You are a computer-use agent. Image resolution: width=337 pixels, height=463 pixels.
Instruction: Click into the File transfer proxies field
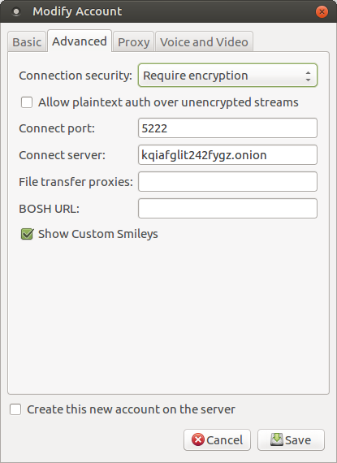click(227, 182)
